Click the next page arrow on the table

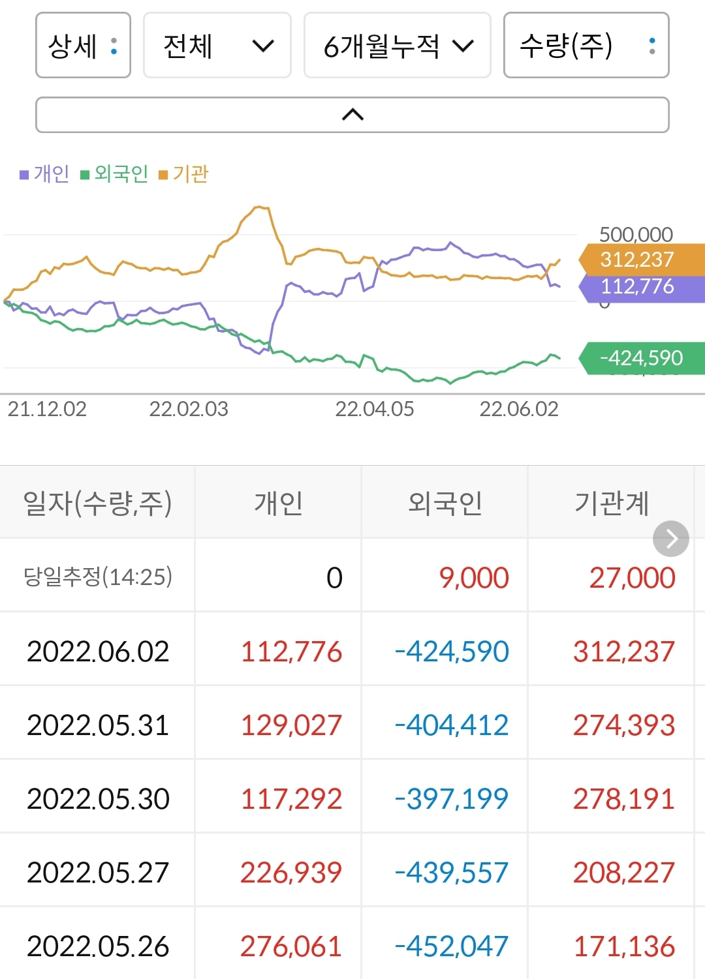pos(670,539)
